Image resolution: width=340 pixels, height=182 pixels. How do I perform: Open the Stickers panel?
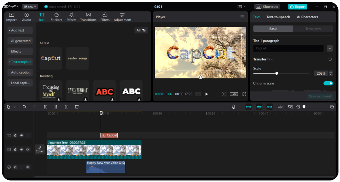click(57, 17)
